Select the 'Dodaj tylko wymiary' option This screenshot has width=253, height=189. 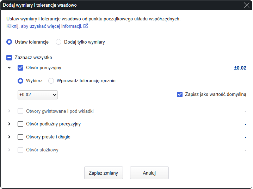[58, 42]
